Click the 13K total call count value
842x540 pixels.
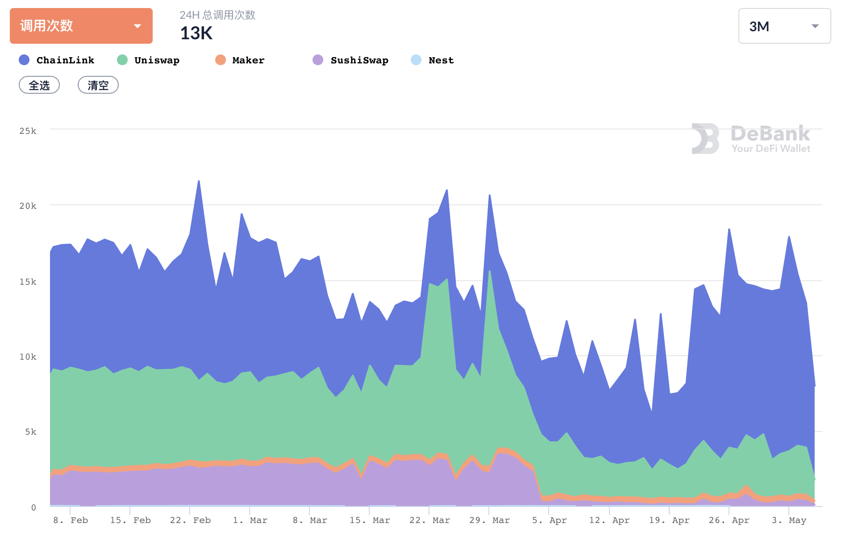click(x=196, y=33)
